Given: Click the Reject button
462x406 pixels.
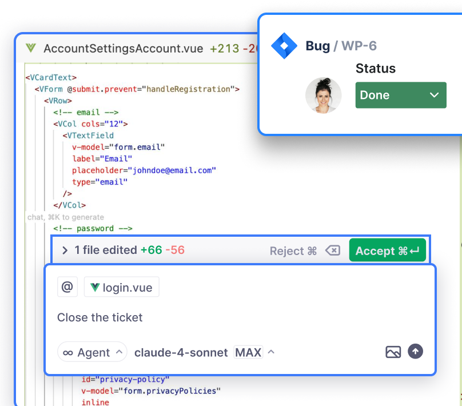Looking at the screenshot, I should click(293, 251).
